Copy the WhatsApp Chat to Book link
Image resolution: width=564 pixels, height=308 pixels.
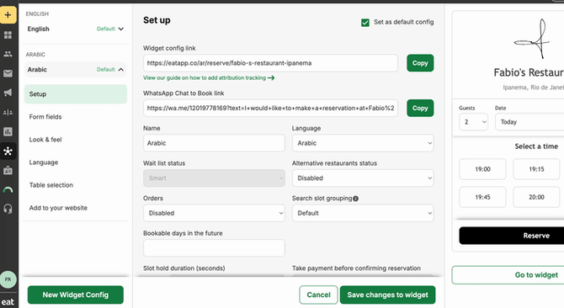coord(420,108)
